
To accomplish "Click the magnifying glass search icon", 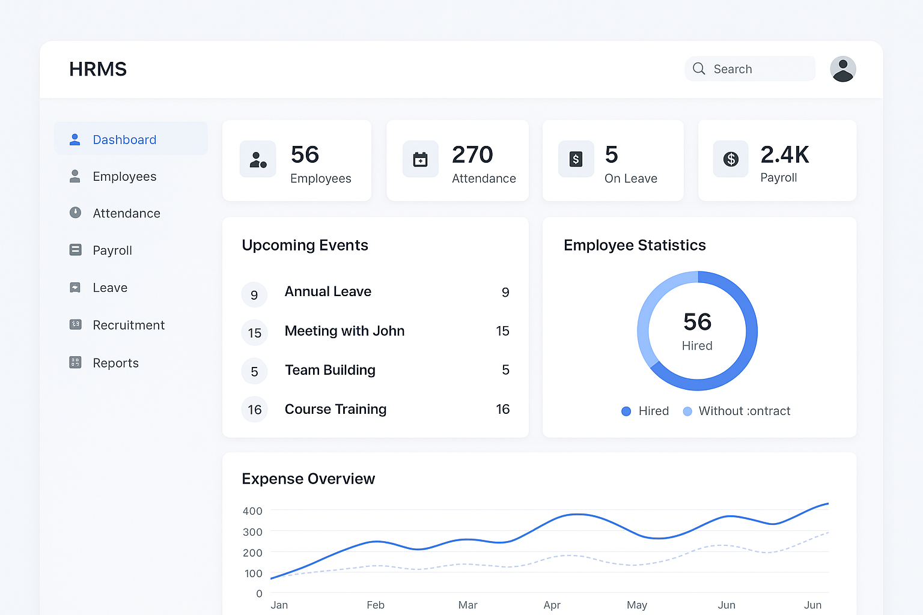I will [698, 69].
